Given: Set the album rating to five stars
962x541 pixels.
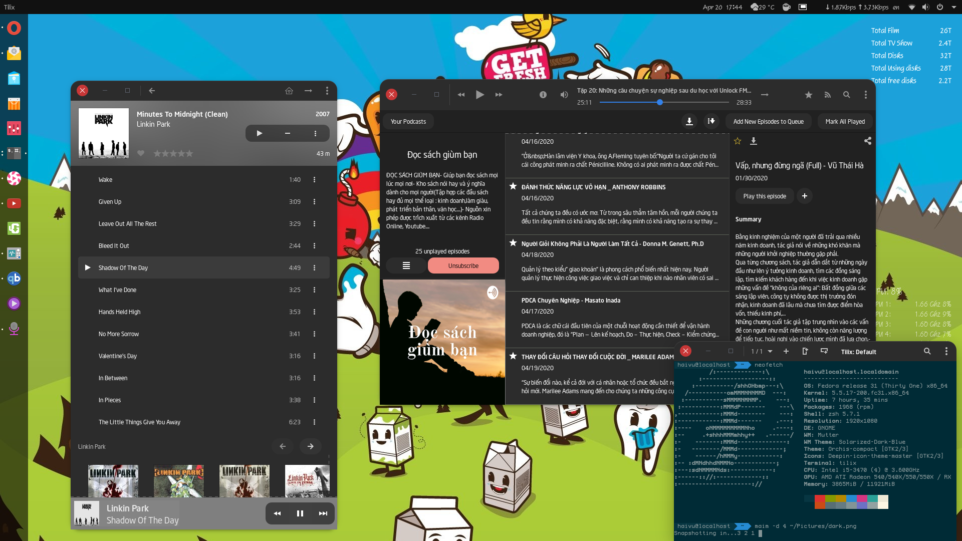Looking at the screenshot, I should click(x=189, y=153).
